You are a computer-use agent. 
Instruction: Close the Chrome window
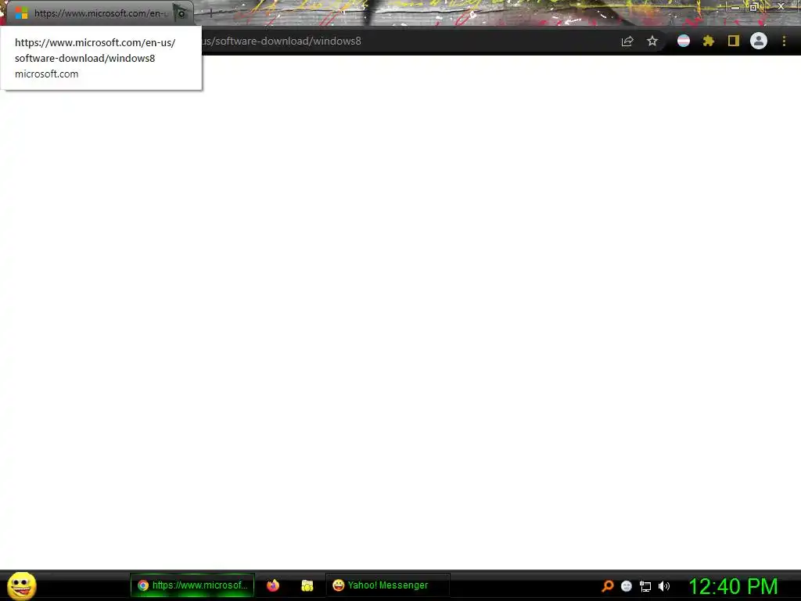point(781,6)
